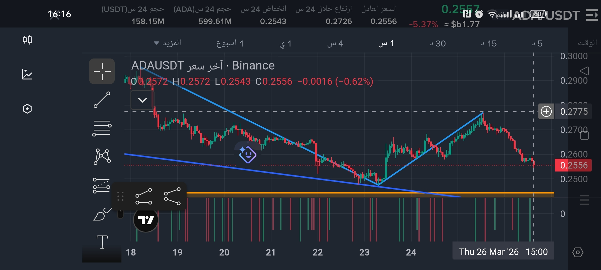This screenshot has width=601, height=270.
Task: Switch to the 30 د thirty-minute timeframe
Action: pyautogui.click(x=438, y=44)
